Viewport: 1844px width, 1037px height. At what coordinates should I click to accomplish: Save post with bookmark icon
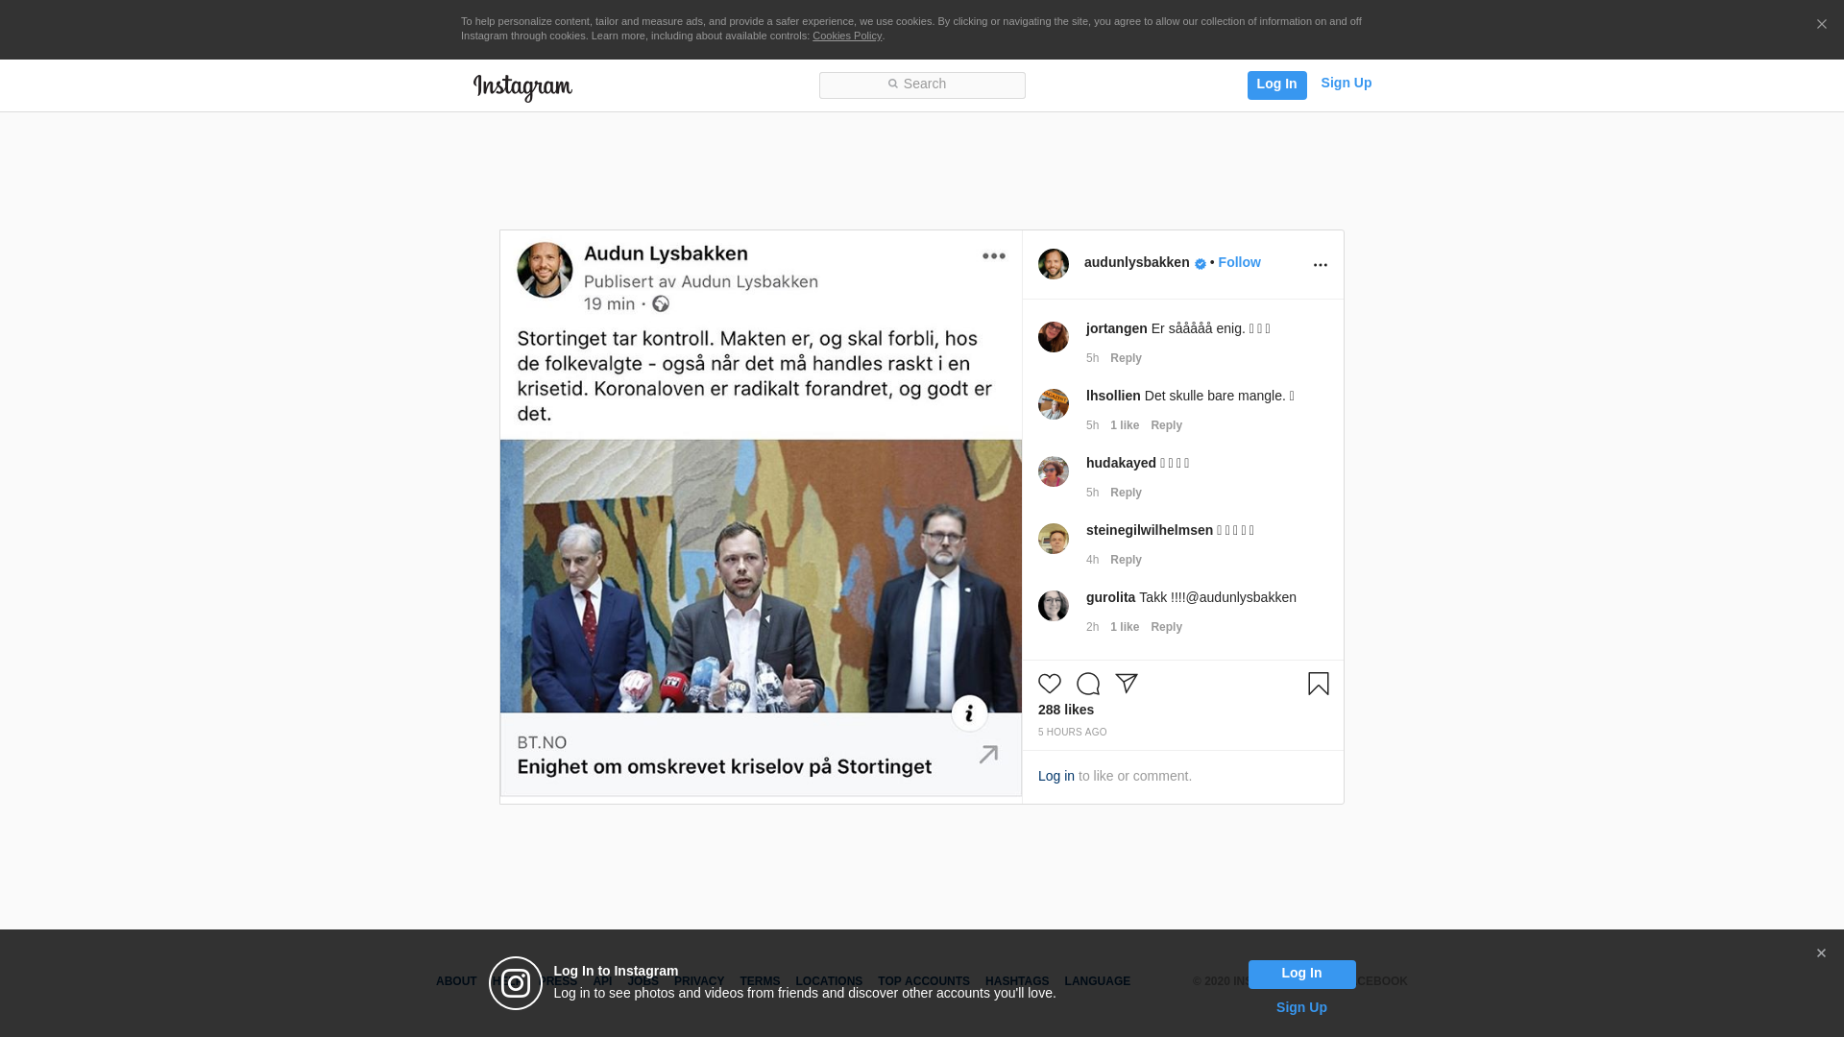pos(1319,684)
